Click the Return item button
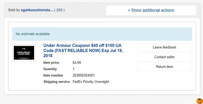Image resolution: width=203 pixels, height=104 pixels. click(164, 67)
